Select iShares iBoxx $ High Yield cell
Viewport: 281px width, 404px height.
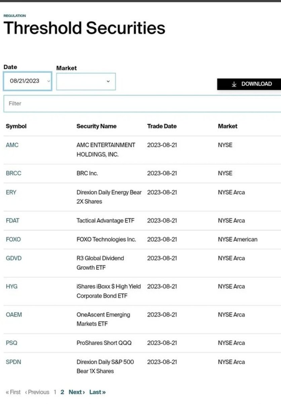coord(109,291)
